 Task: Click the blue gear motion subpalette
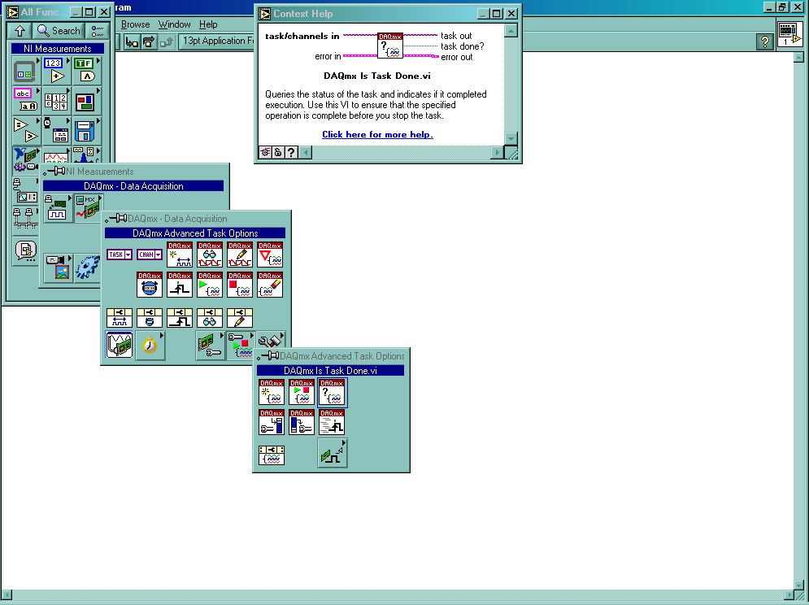tap(88, 268)
